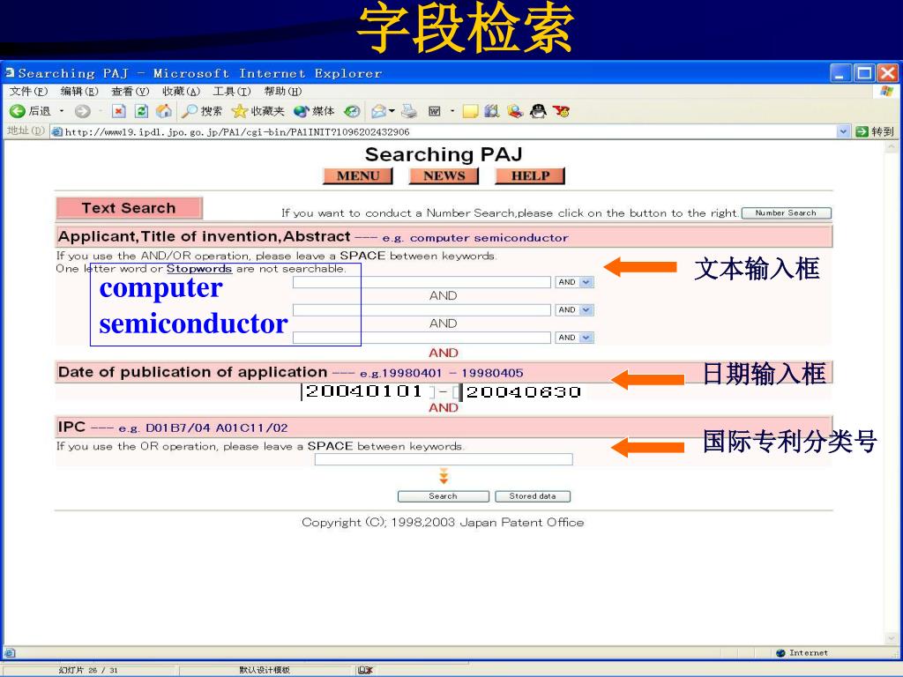Print the page with printer icon
This screenshot has width=903, height=677.
point(409,111)
